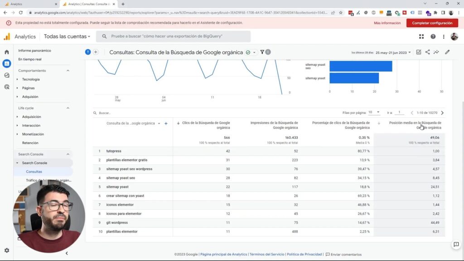Add a secondary dimension with plus icon
Viewport: 464px width, 261px height.
click(166, 123)
